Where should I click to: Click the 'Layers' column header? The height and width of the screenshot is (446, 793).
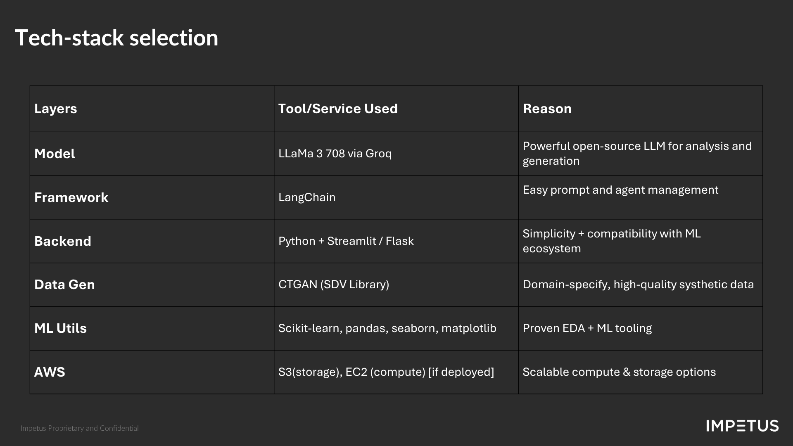click(x=56, y=109)
